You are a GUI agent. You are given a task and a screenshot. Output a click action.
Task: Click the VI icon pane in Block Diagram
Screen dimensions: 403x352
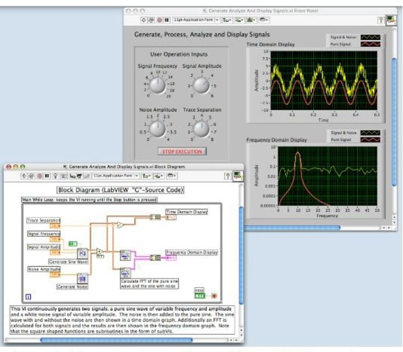pos(238,176)
